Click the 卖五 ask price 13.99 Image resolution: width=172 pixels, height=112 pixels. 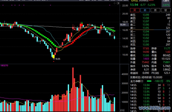click(146, 15)
